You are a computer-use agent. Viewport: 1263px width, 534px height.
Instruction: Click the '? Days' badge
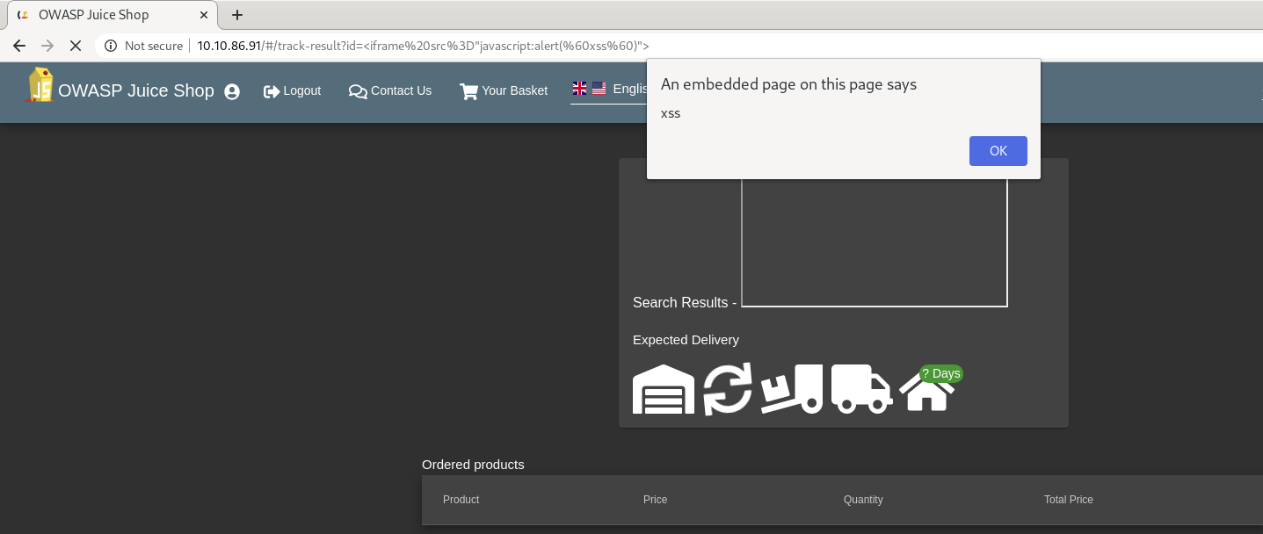[x=940, y=373]
